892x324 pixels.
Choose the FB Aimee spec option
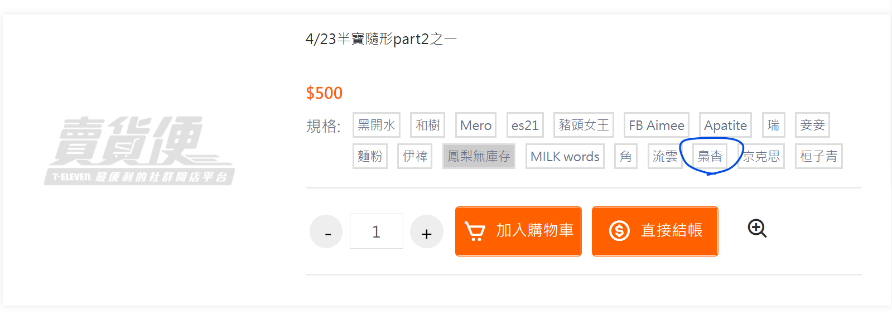click(657, 125)
